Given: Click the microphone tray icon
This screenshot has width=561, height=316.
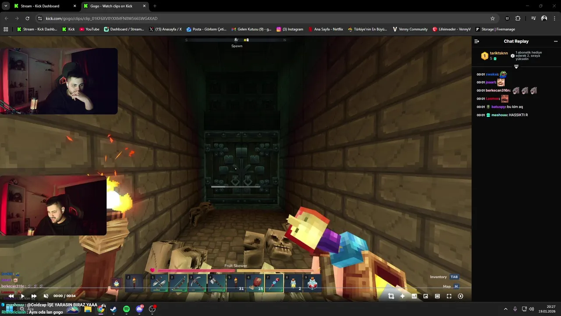Looking at the screenshot, I should tap(515, 309).
